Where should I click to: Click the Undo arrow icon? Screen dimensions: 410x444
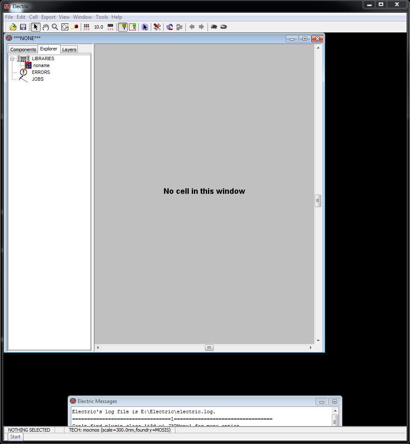[170, 27]
